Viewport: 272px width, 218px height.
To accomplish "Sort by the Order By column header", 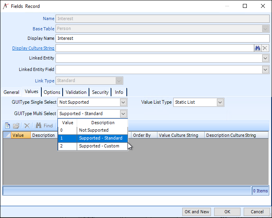I will click(144, 135).
